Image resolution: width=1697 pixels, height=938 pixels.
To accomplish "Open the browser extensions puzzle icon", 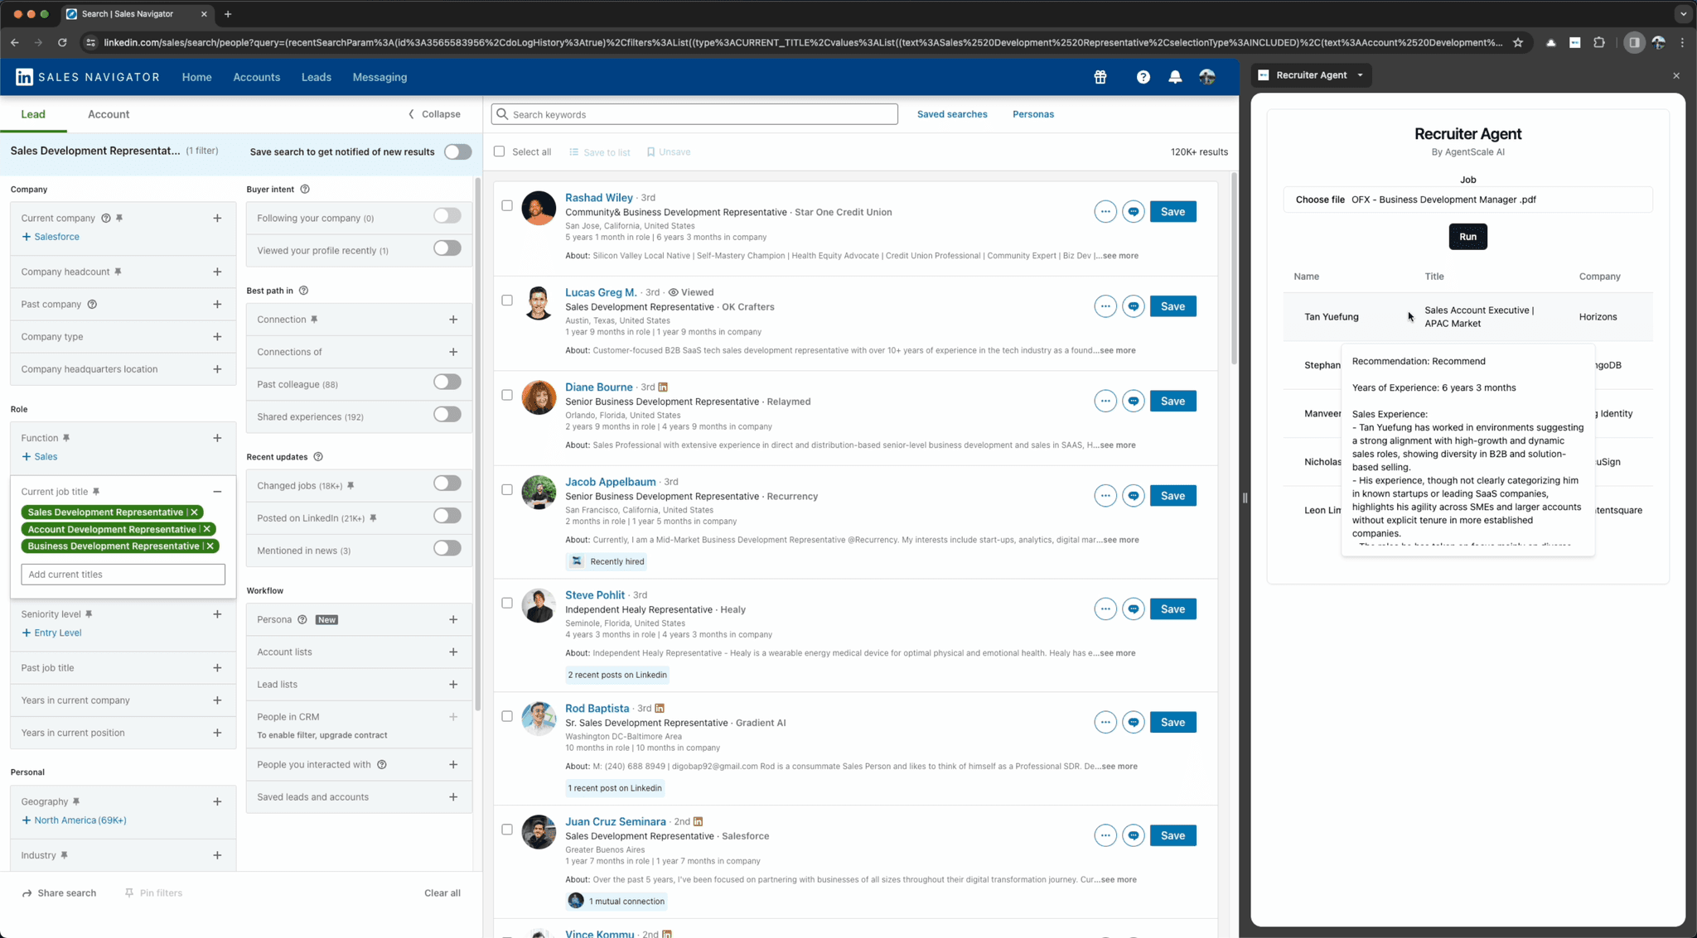I will (x=1599, y=42).
